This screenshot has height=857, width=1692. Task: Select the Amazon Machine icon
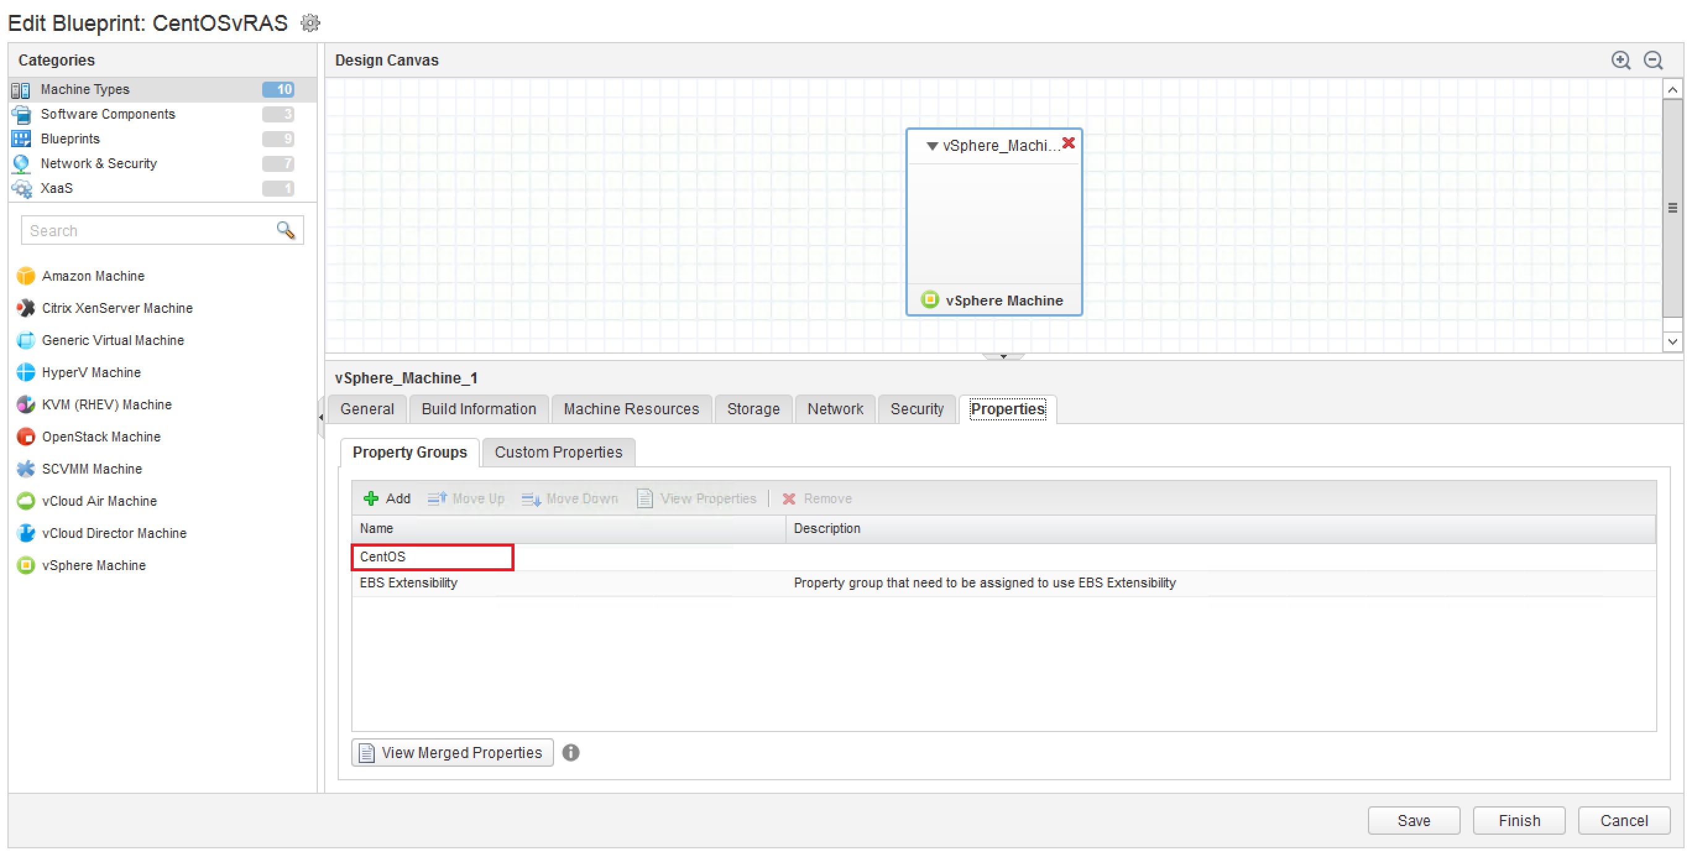[x=25, y=276]
